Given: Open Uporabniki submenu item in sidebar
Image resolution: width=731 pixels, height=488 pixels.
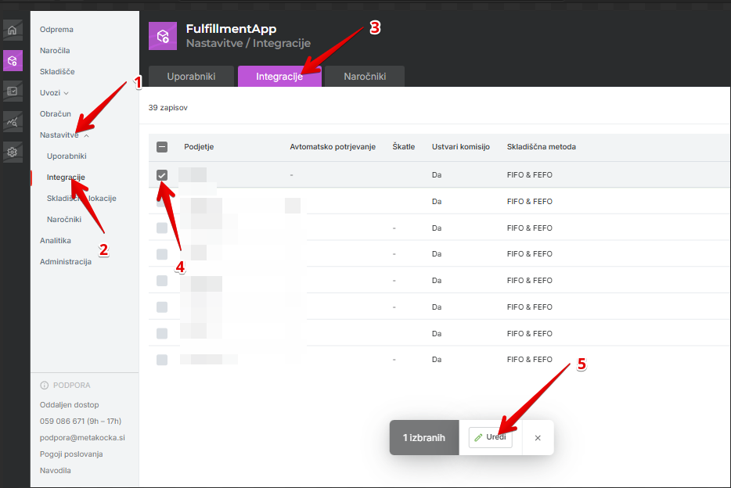Looking at the screenshot, I should 67,156.
